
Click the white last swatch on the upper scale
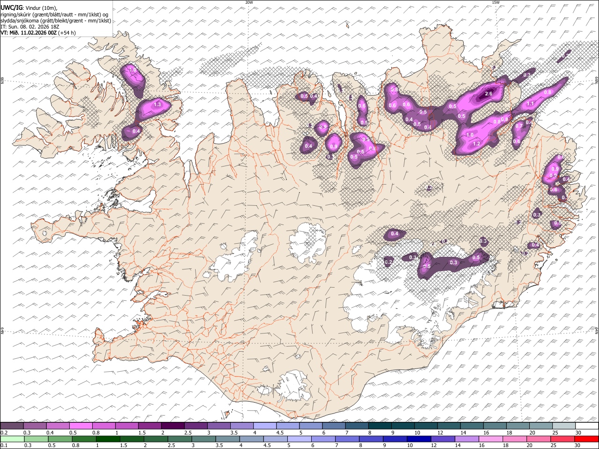(x=587, y=426)
